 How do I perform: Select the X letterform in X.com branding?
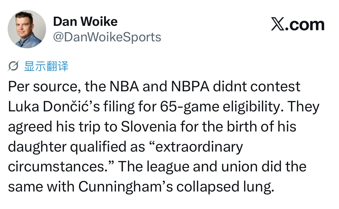pyautogui.click(x=278, y=24)
